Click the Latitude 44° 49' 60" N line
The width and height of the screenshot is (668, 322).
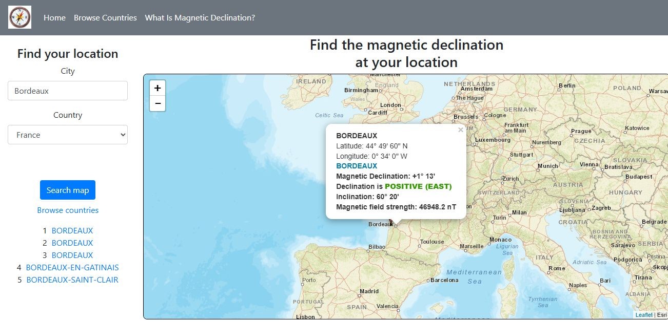(x=372, y=146)
